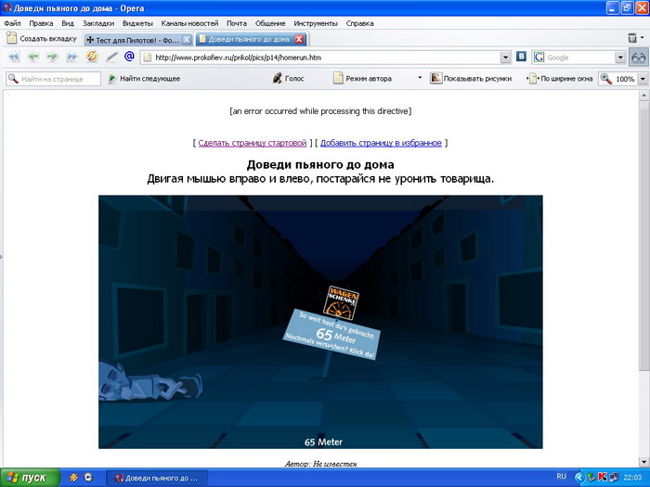Open the Файл menu
Screen dimensions: 650x487
click(12, 23)
